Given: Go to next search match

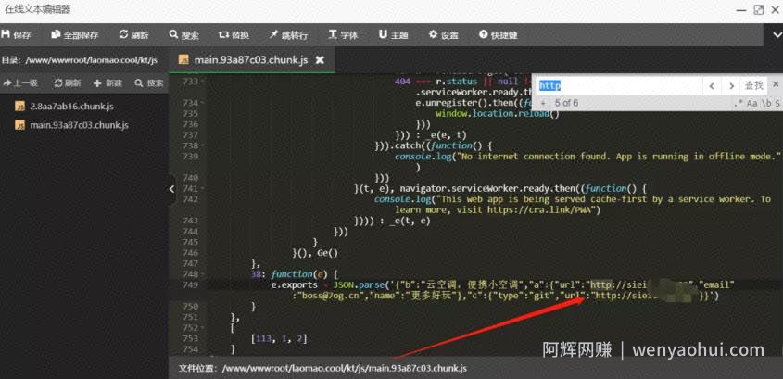Looking at the screenshot, I should (731, 86).
